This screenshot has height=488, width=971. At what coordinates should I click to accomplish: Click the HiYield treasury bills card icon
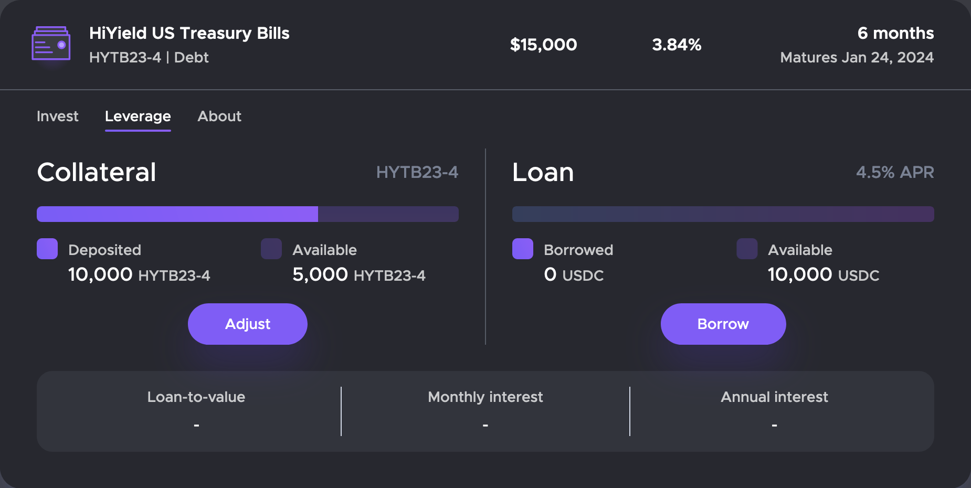(x=51, y=43)
